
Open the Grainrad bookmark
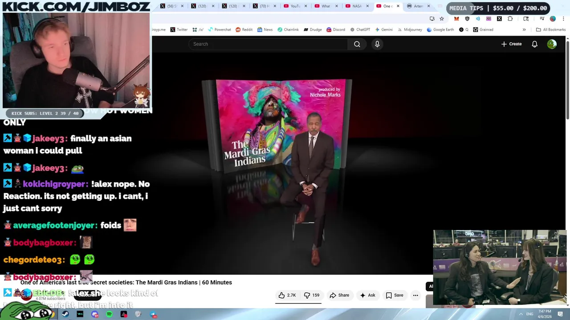(483, 30)
